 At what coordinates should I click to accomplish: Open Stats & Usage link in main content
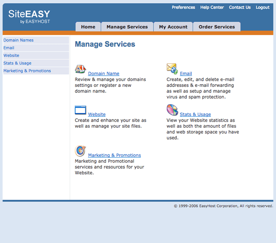click(195, 115)
